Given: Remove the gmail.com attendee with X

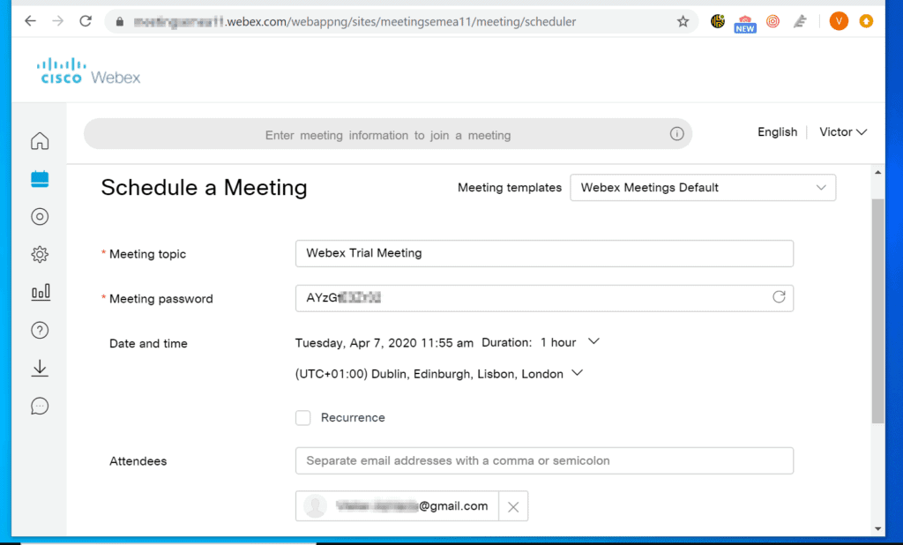Looking at the screenshot, I should [x=513, y=506].
